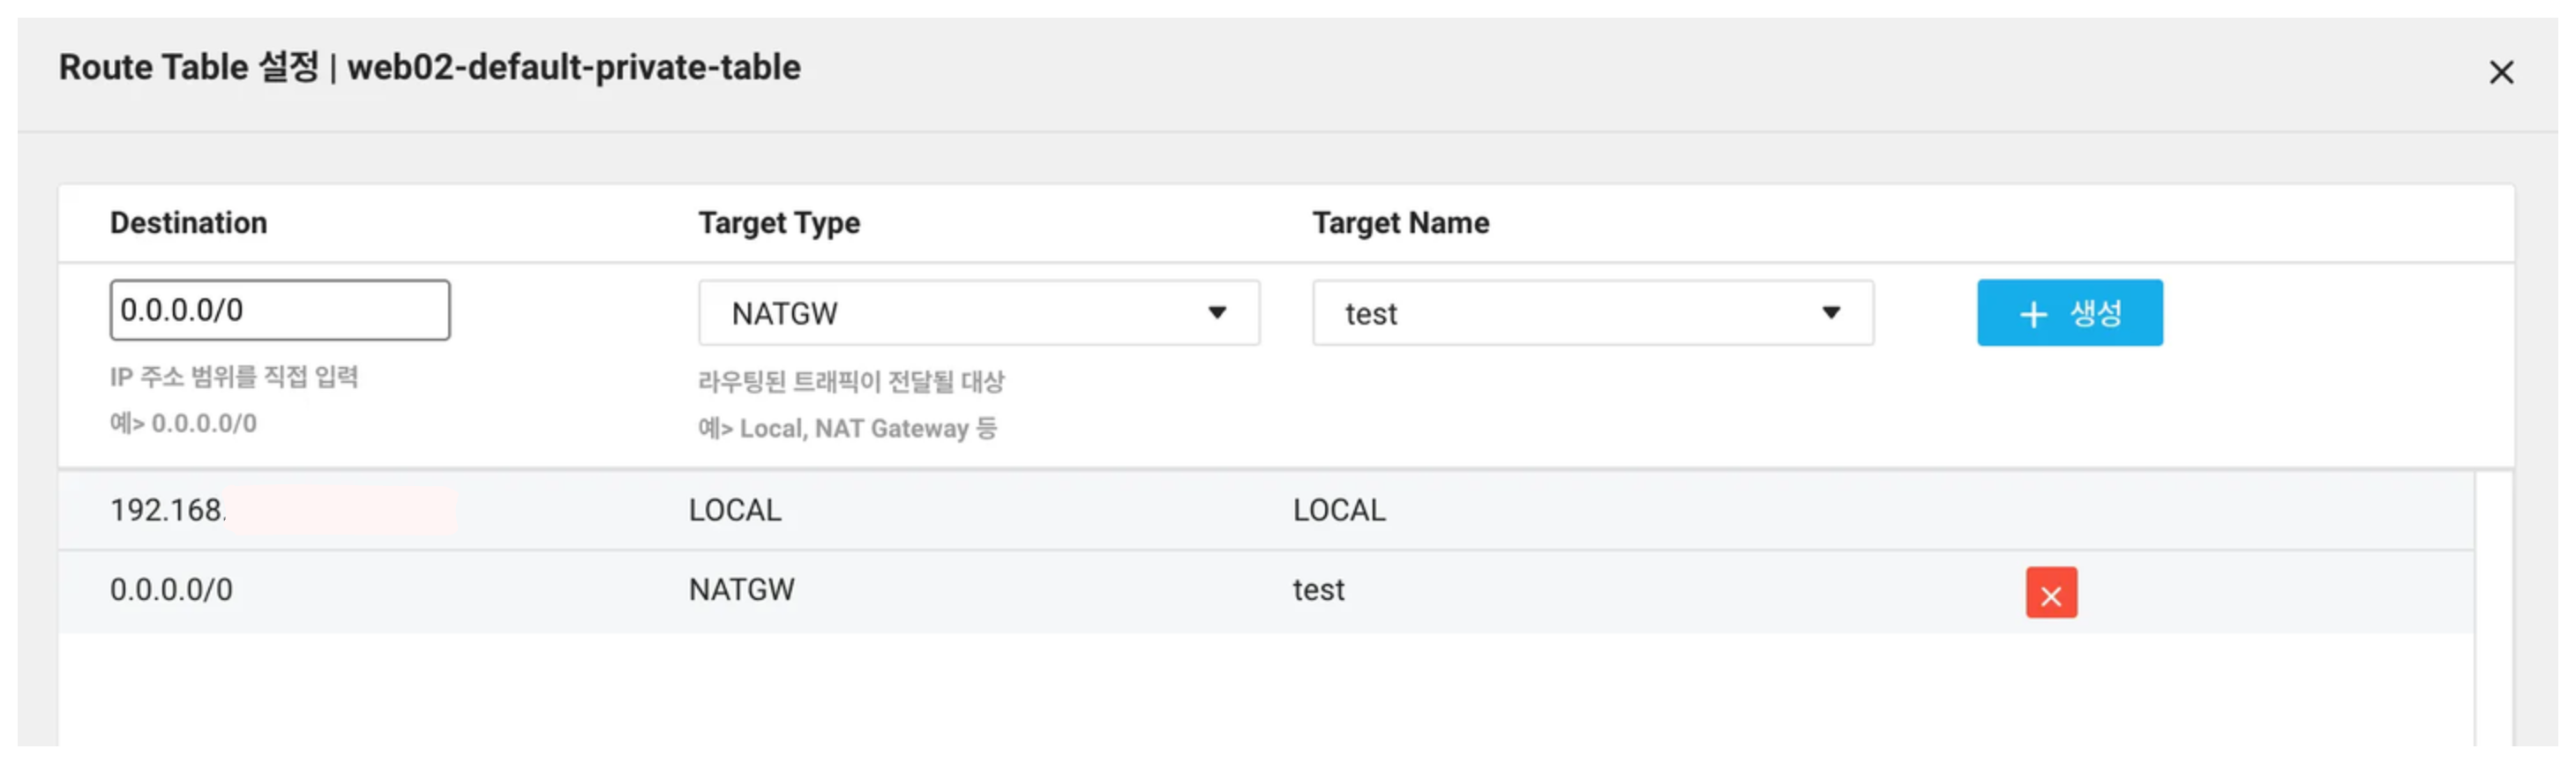The width and height of the screenshot is (2576, 764).
Task: Select the 0.0.0.0/0 destination in route list
Action: pyautogui.click(x=171, y=590)
